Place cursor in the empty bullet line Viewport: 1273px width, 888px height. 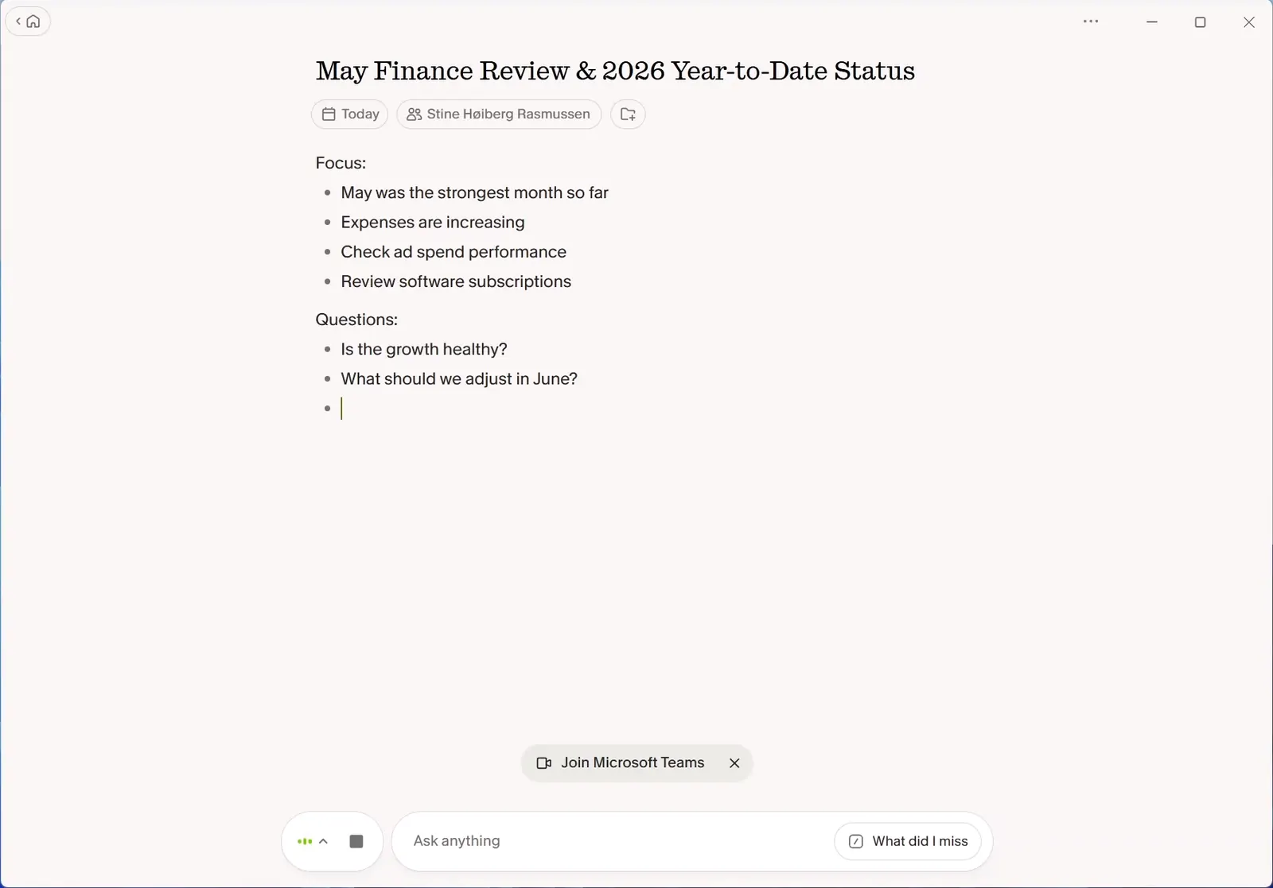coord(477,409)
